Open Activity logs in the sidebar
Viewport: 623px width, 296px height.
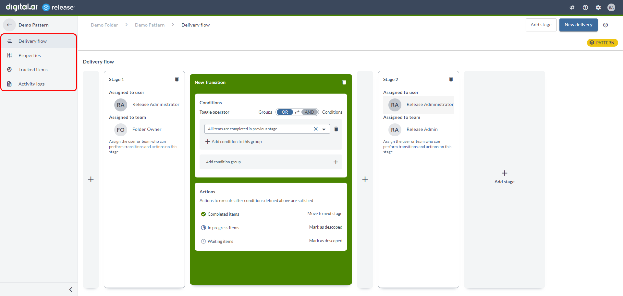(x=39, y=84)
